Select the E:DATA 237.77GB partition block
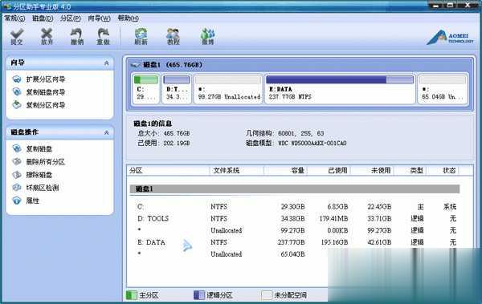482x304 pixels. pos(340,88)
